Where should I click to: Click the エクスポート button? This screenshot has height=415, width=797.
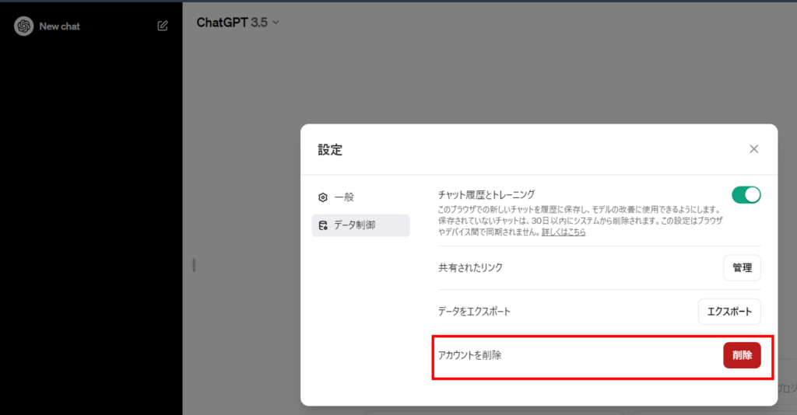(x=729, y=312)
